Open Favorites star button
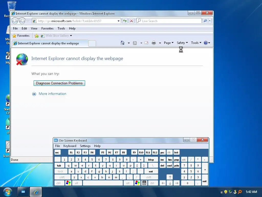The image size is (262, 197). pos(21,36)
